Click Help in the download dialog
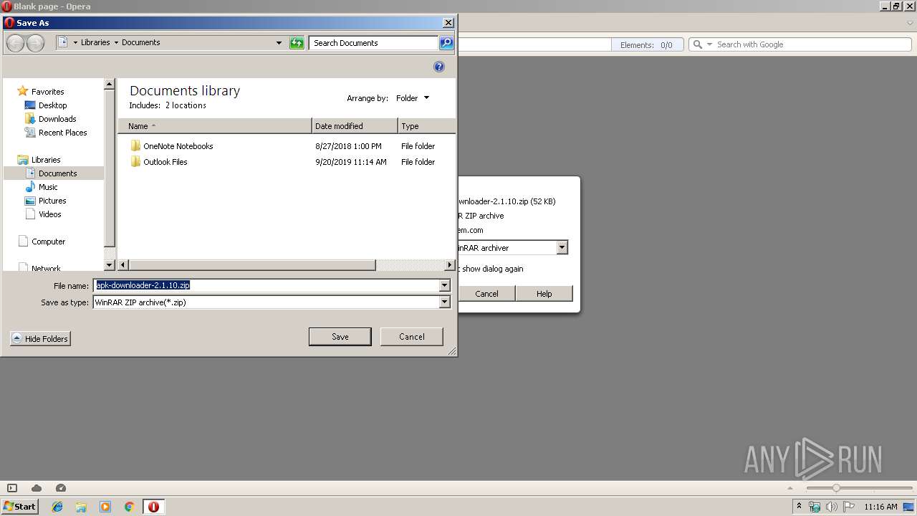The width and height of the screenshot is (917, 516). click(544, 294)
